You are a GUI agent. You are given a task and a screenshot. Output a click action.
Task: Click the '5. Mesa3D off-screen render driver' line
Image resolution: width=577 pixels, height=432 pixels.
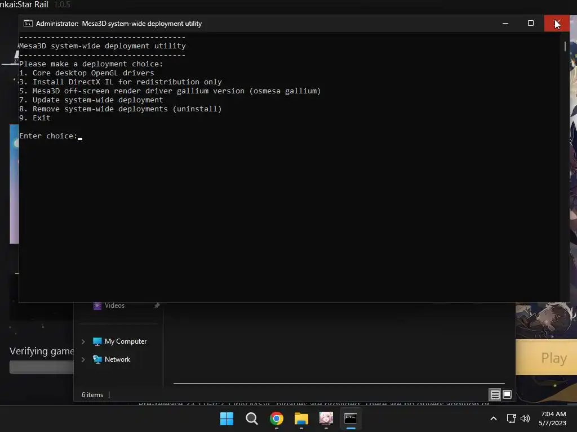pyautogui.click(x=170, y=91)
